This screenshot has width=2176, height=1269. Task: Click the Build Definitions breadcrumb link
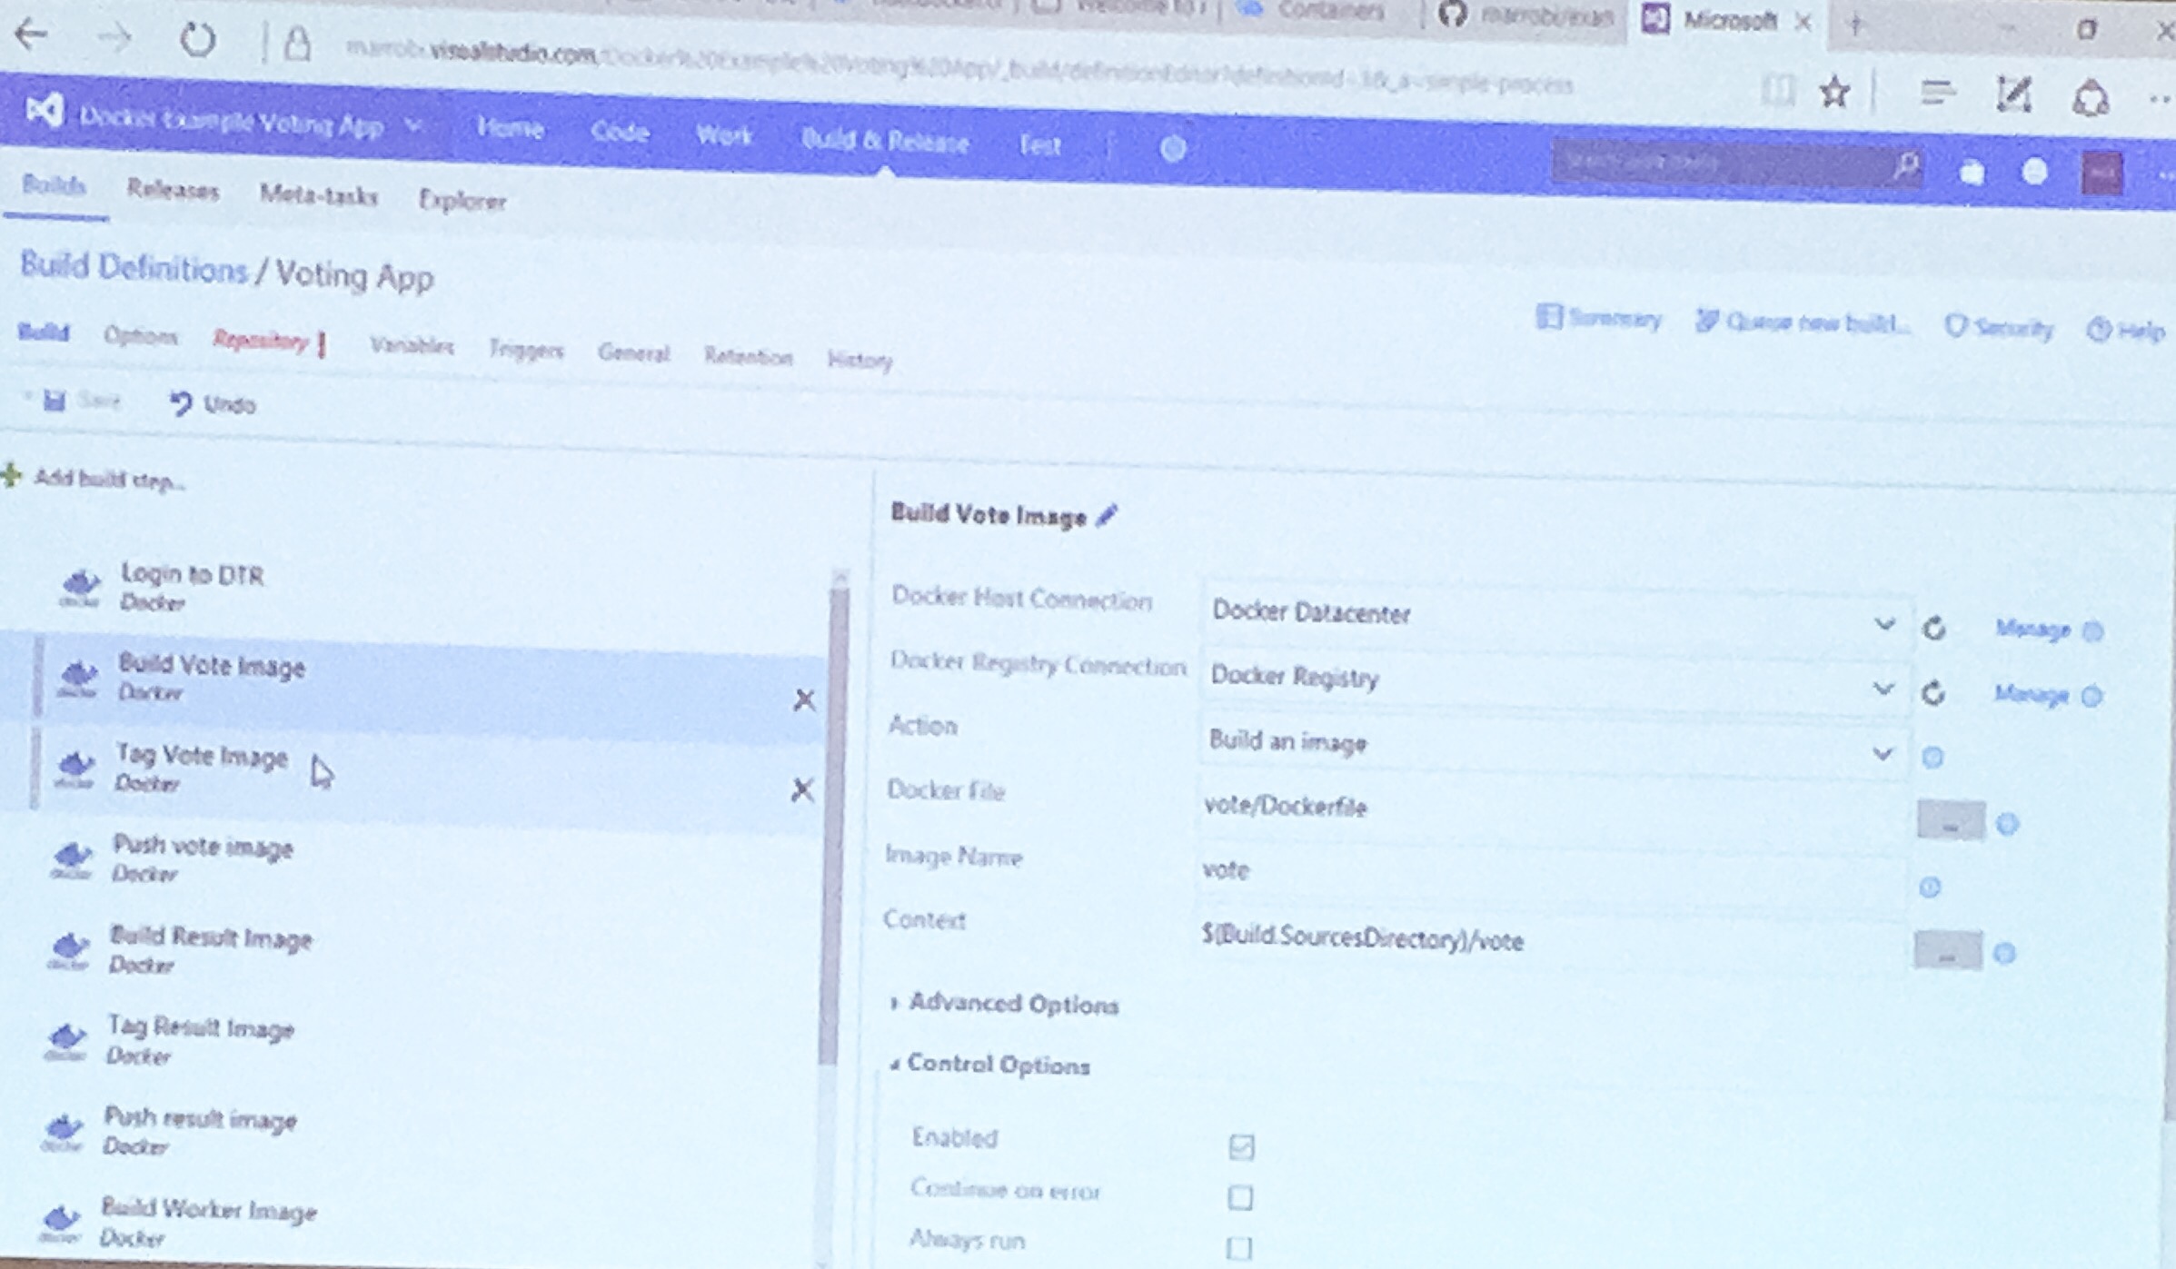pyautogui.click(x=134, y=267)
